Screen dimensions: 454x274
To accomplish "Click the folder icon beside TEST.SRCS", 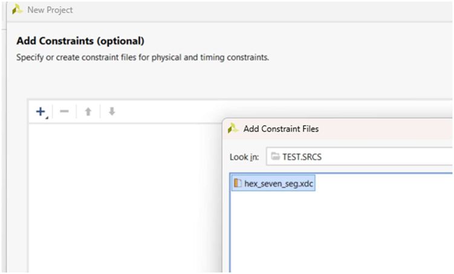I will (x=276, y=157).
